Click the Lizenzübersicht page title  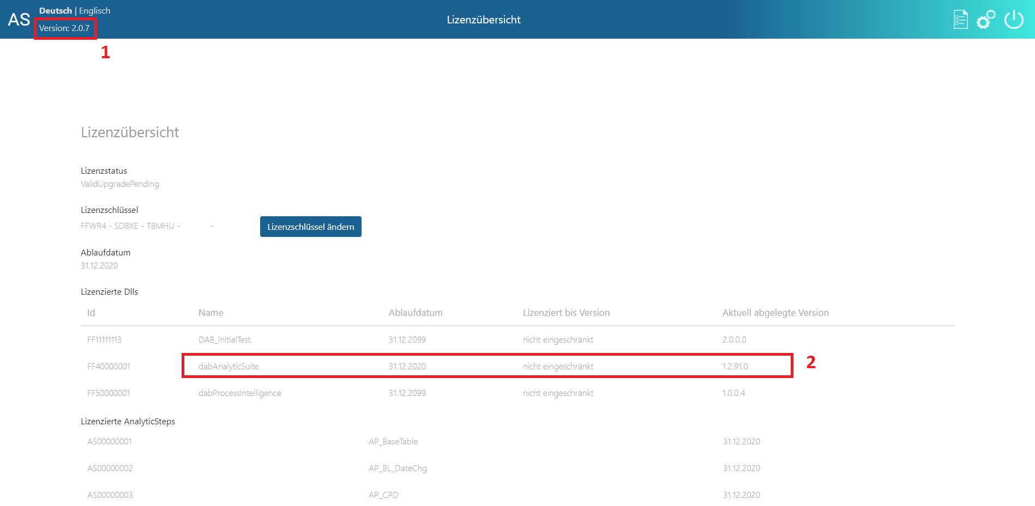[130, 132]
